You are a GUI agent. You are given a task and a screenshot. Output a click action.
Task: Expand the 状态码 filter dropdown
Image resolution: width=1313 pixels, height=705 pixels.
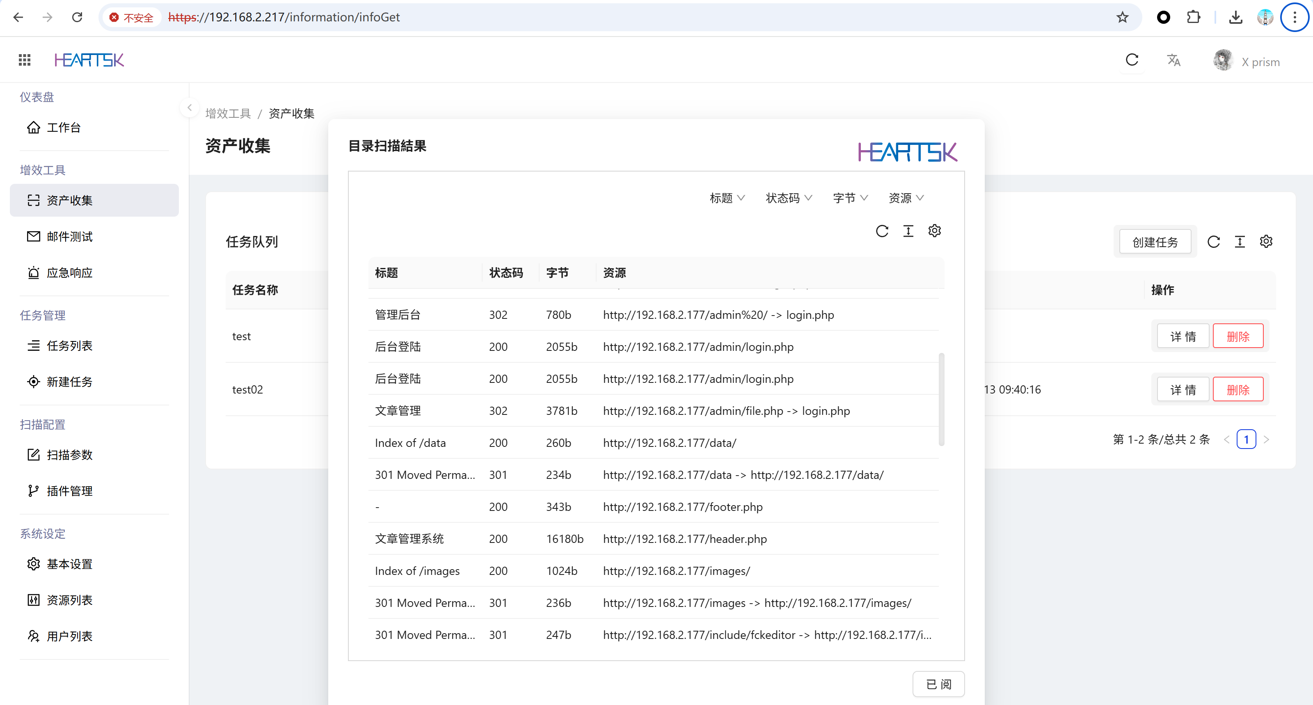[x=789, y=198]
